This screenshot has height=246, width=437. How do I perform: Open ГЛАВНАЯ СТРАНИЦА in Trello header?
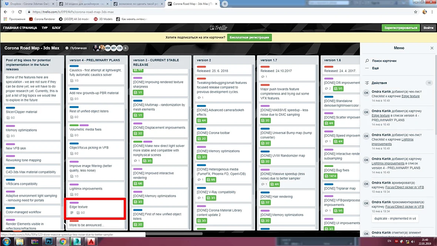20,28
